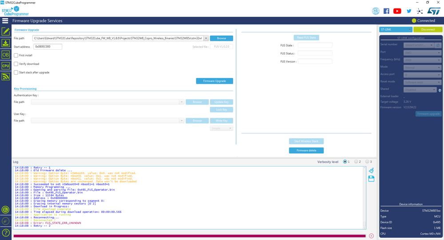Select verbosity level 3
444x240 pixels.
pos(367,161)
